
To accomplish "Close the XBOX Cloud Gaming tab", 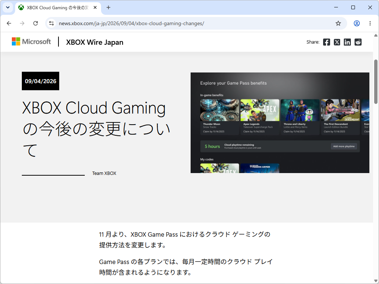I will click(x=95, y=7).
